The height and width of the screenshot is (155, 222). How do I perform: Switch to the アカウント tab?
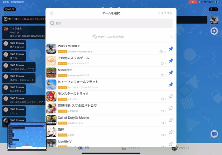click(181, 148)
